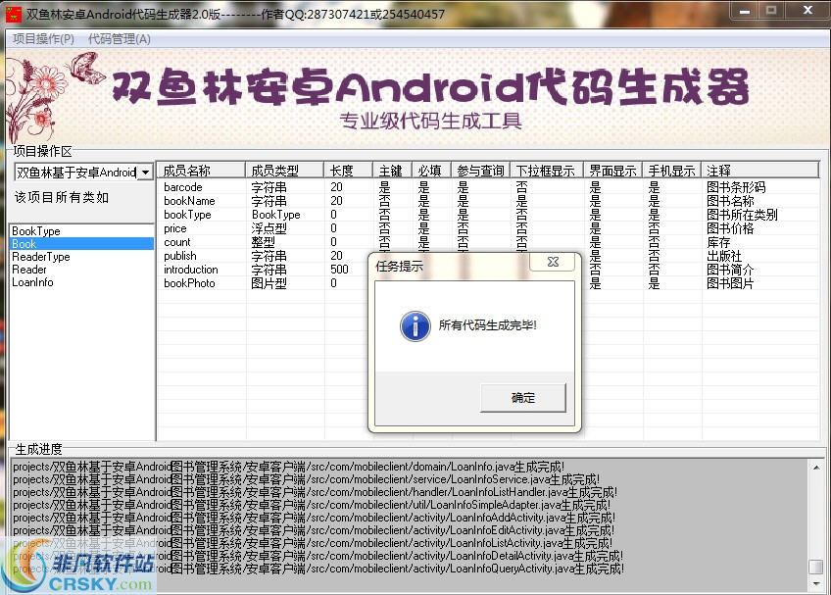
Task: Click the 参与查询 column header
Action: point(481,171)
